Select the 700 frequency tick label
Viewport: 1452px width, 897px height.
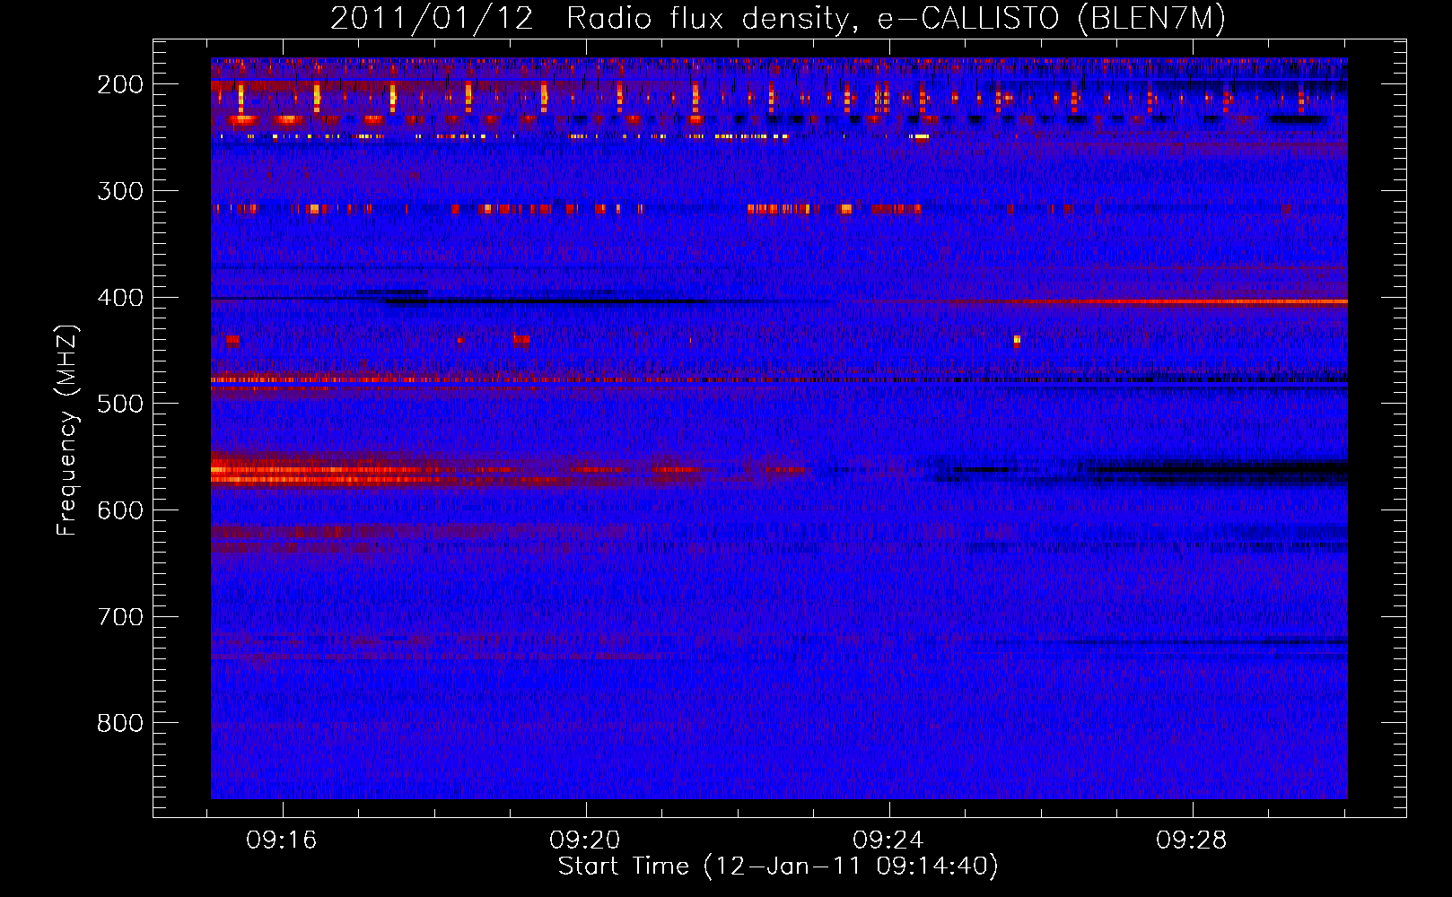tap(119, 617)
